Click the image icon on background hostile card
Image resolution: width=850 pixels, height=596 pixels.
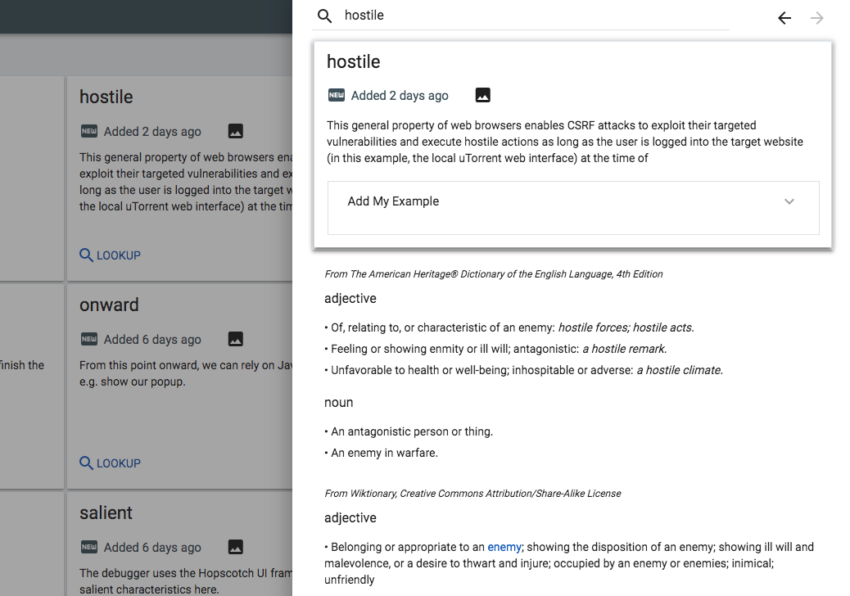[x=235, y=131]
